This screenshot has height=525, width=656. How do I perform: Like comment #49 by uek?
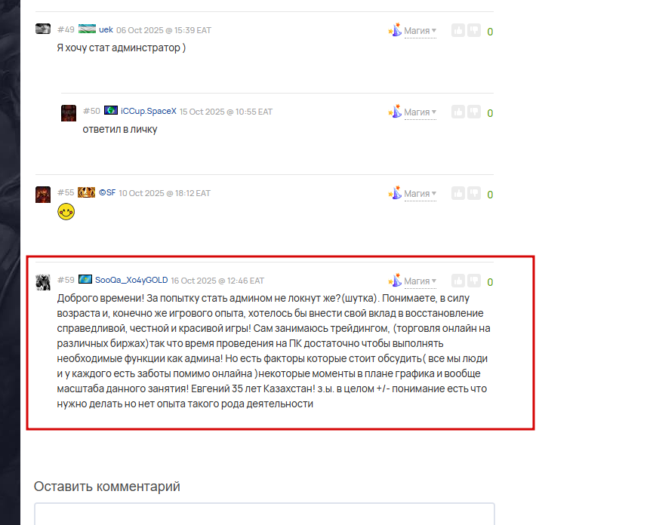pos(458,30)
